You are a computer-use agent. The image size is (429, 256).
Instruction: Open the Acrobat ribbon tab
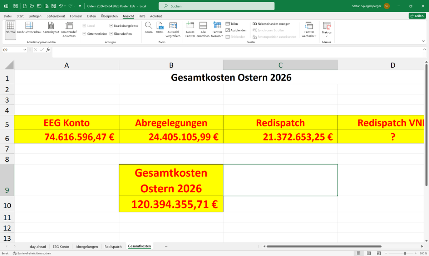click(156, 16)
